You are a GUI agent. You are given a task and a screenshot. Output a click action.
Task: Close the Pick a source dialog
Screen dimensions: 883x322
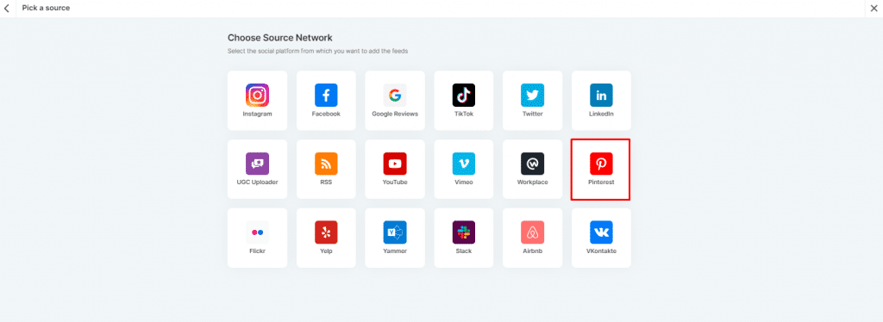[x=874, y=8]
